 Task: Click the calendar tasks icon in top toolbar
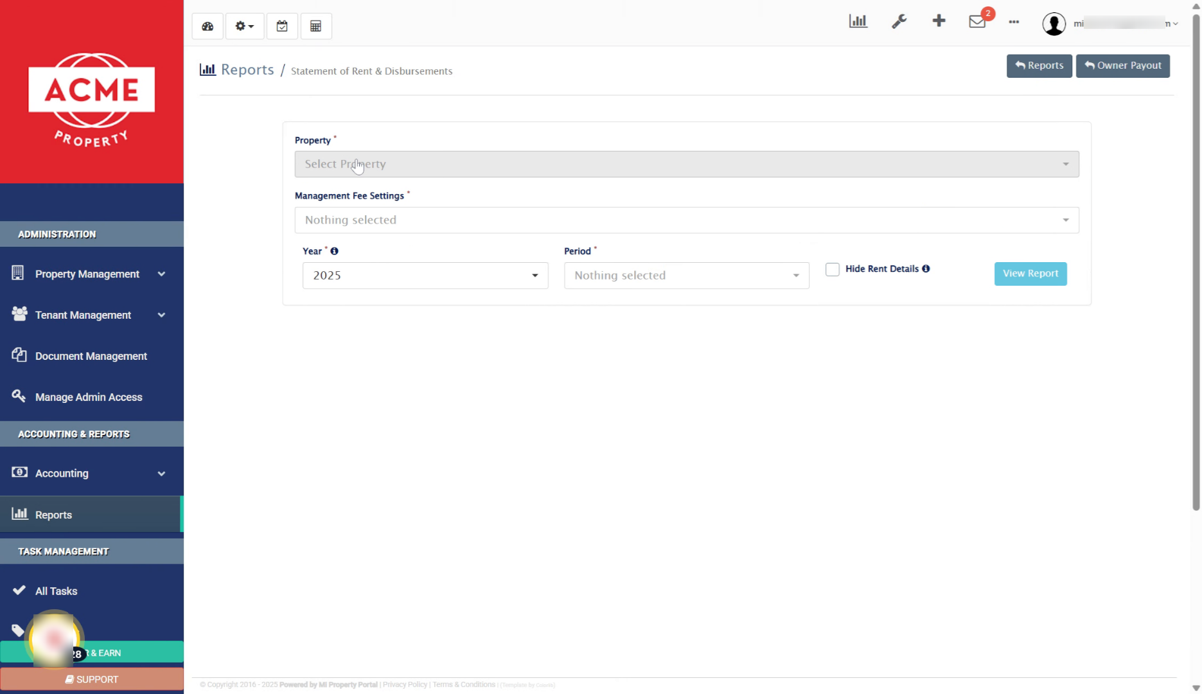281,26
